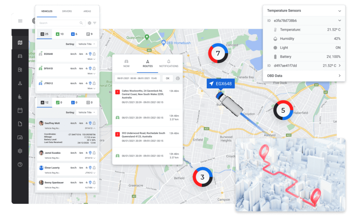Click the bell icon for JTR012
Image resolution: width=354 pixels, height=221 pixels.
pos(94,83)
